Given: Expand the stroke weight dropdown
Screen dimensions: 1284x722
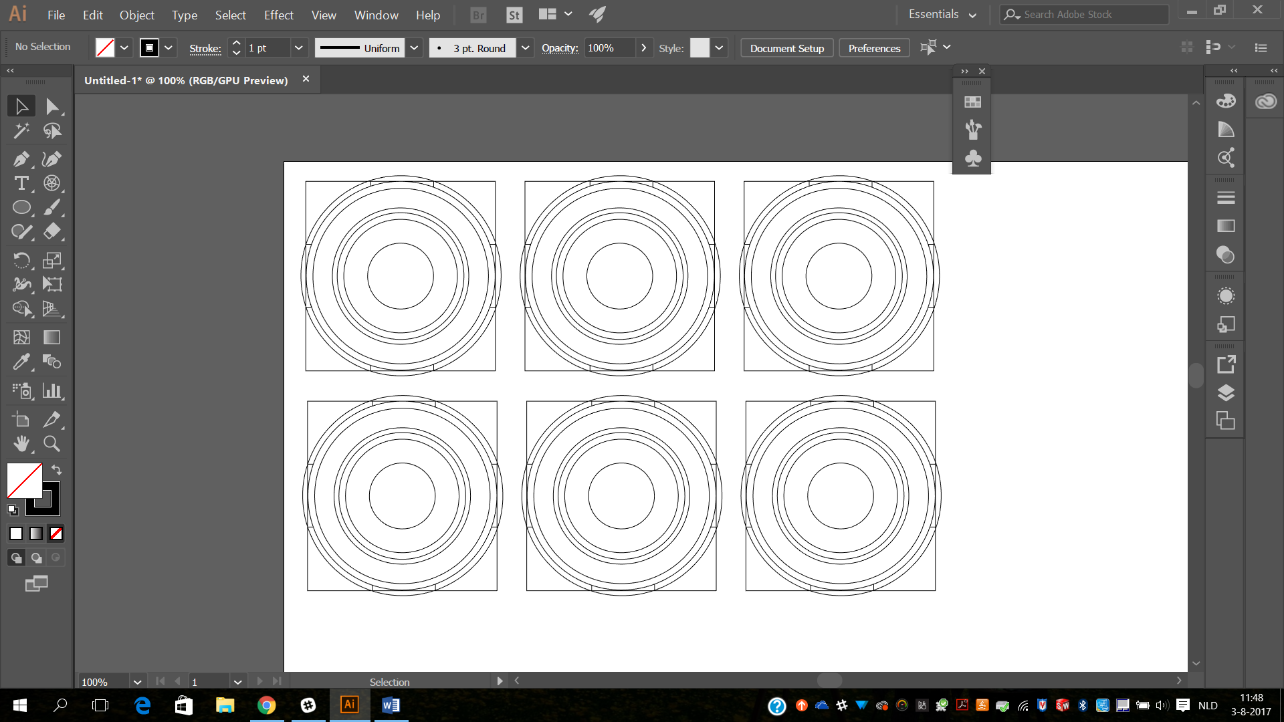Looking at the screenshot, I should (x=298, y=48).
